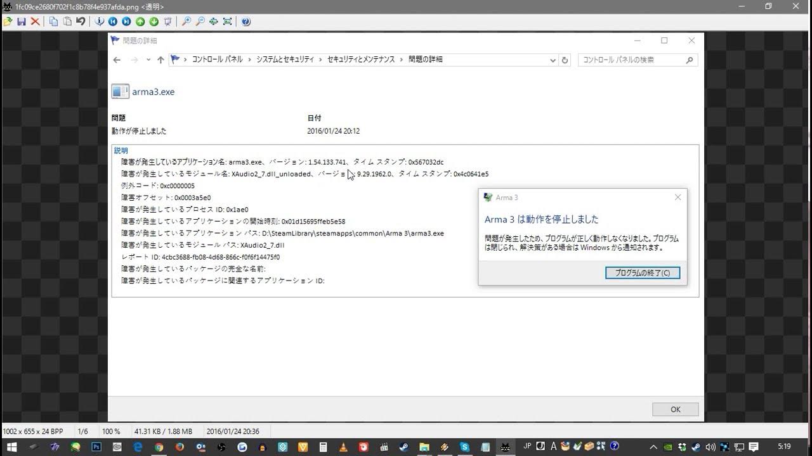Screen dimensions: 812x456
Task: Show image information with the info icon
Action: 99,22
